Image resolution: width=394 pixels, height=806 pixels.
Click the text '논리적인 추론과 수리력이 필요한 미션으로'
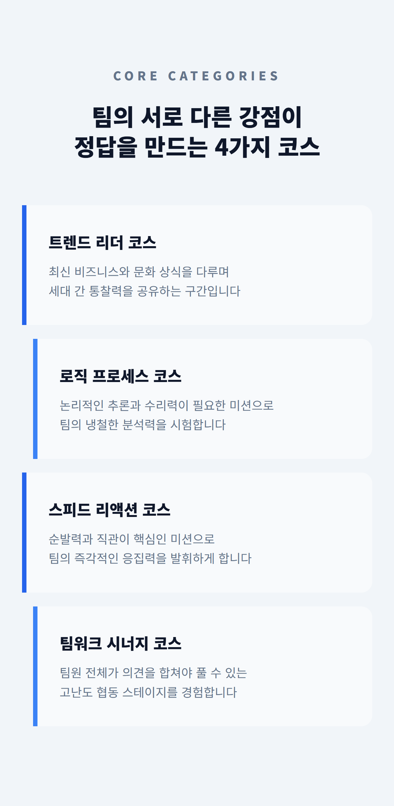167,405
